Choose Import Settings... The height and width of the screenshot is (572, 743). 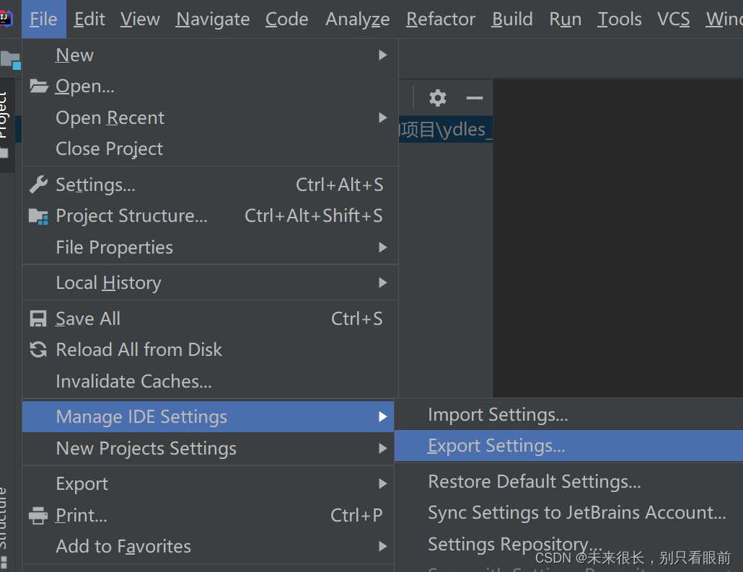point(568,414)
